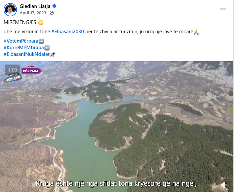Click the globe public audience icon
This screenshot has width=234, height=192.
coord(52,13)
